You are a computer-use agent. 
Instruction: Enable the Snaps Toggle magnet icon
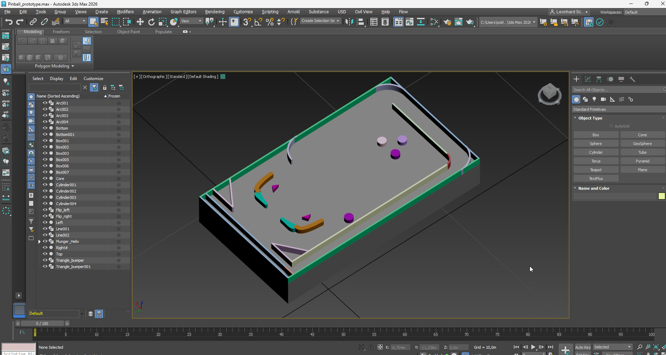(247, 22)
